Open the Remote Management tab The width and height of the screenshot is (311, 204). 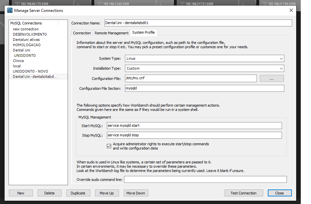(x=111, y=33)
